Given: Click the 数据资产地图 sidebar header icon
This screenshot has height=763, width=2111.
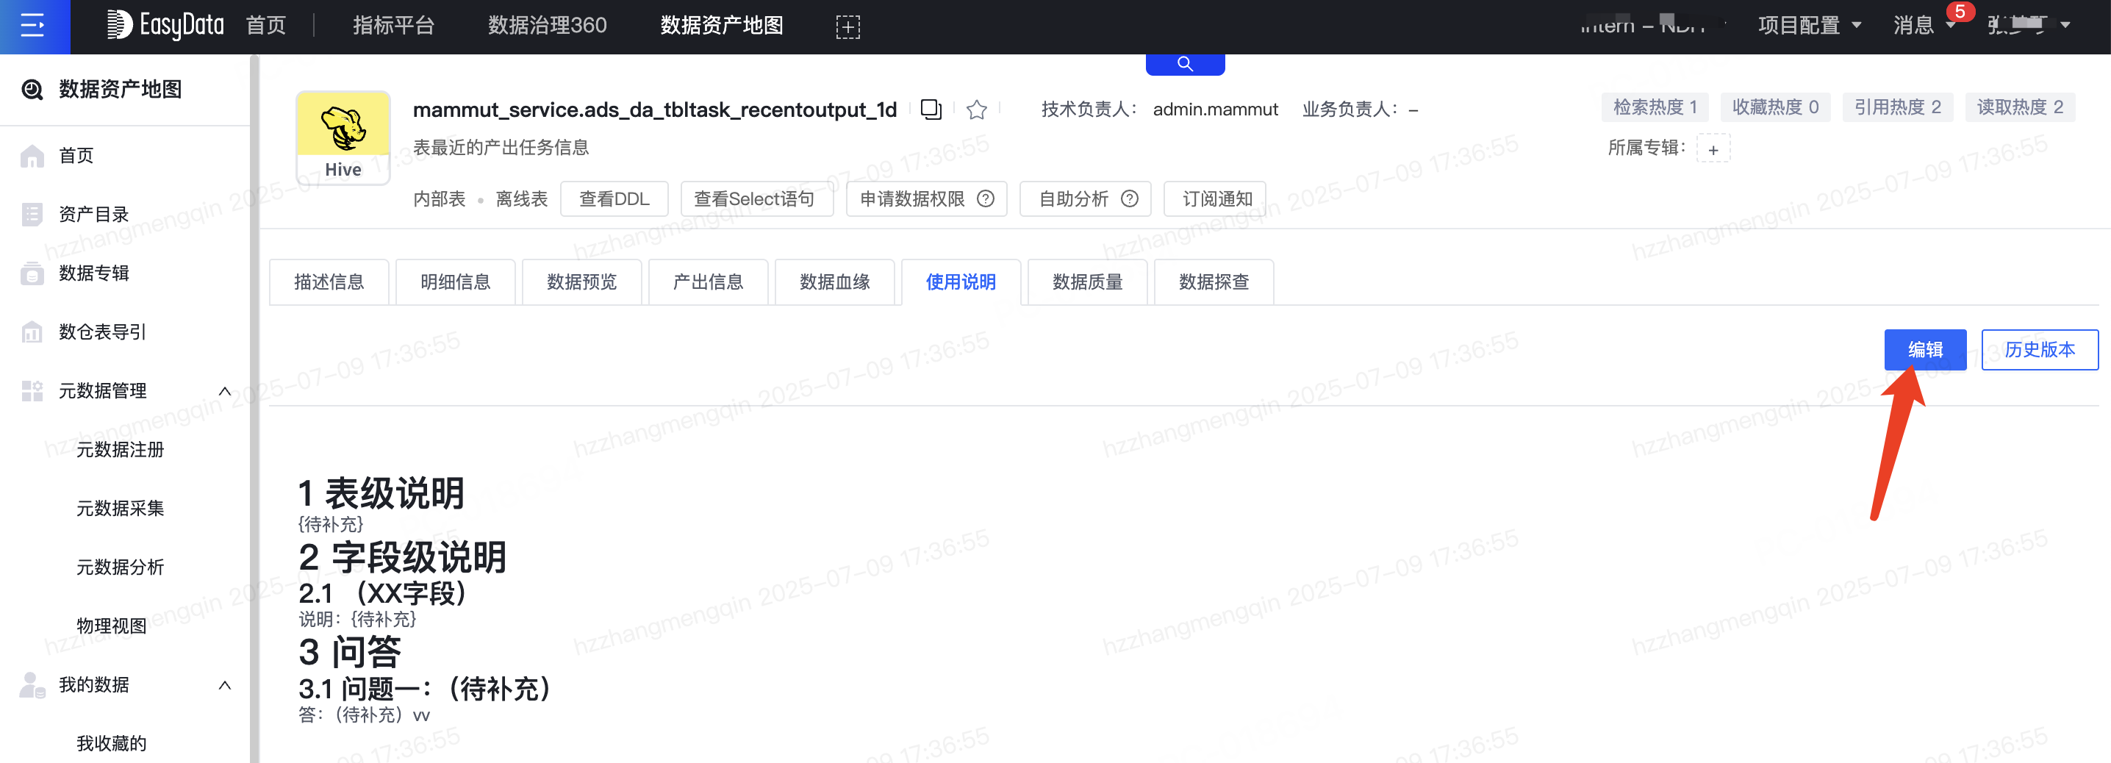Looking at the screenshot, I should point(32,90).
